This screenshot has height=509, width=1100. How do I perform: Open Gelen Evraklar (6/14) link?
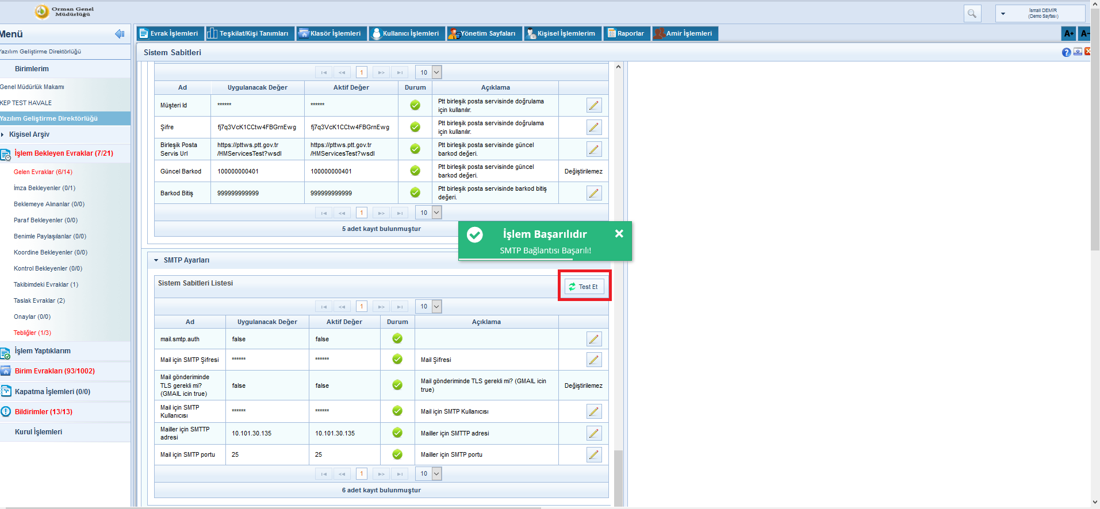pyautogui.click(x=43, y=172)
